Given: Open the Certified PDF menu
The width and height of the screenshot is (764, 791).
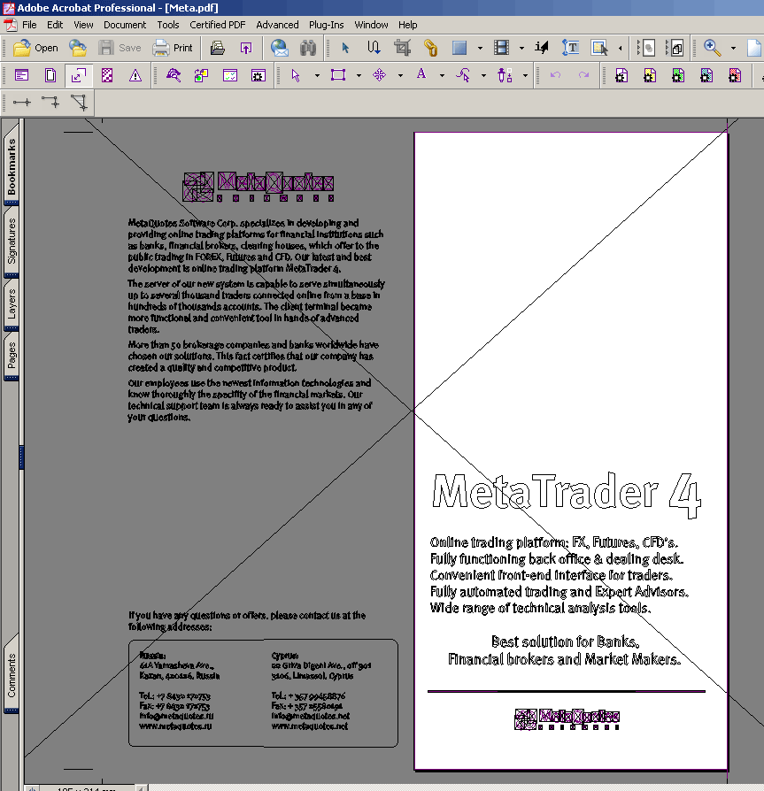Looking at the screenshot, I should [x=218, y=25].
